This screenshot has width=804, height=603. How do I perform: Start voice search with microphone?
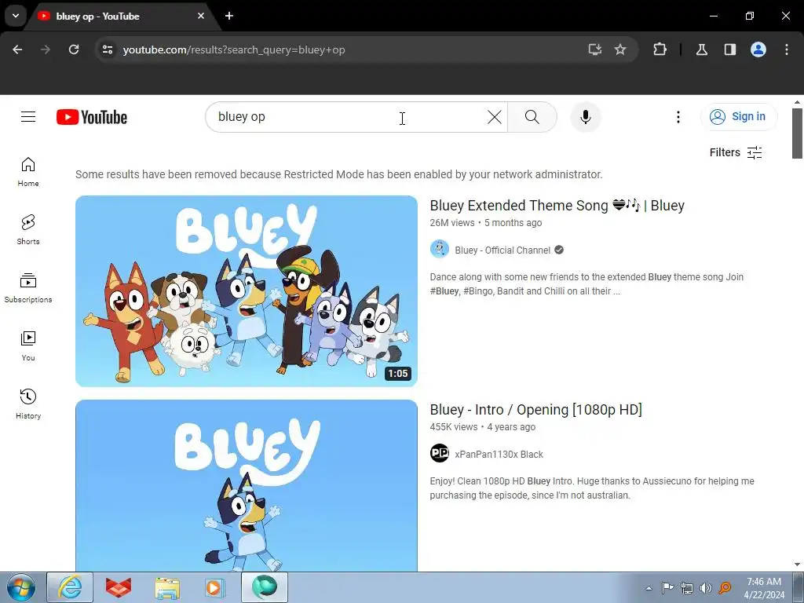(585, 117)
